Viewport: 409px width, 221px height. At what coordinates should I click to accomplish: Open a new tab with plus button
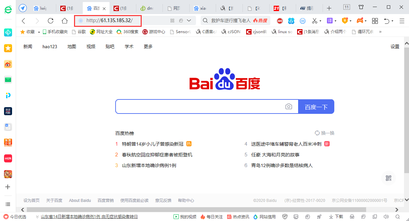click(x=329, y=8)
